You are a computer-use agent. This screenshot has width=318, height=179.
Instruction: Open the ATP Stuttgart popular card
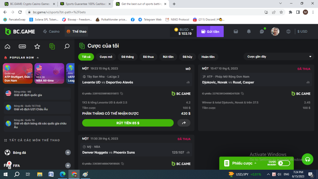(17, 73)
